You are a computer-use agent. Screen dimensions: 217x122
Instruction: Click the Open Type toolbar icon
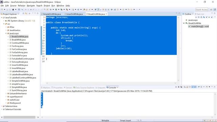coord(84,9)
